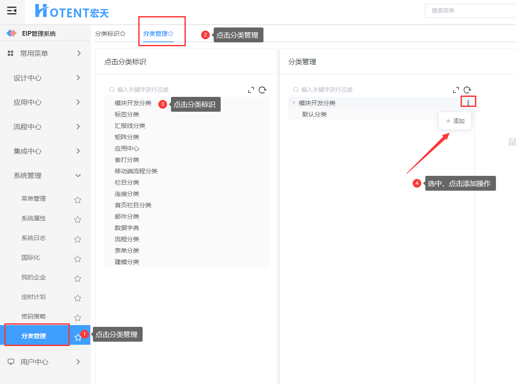Viewport: 516px width, 384px height.
Task: Click 添加 in popup menu
Action: (x=455, y=121)
